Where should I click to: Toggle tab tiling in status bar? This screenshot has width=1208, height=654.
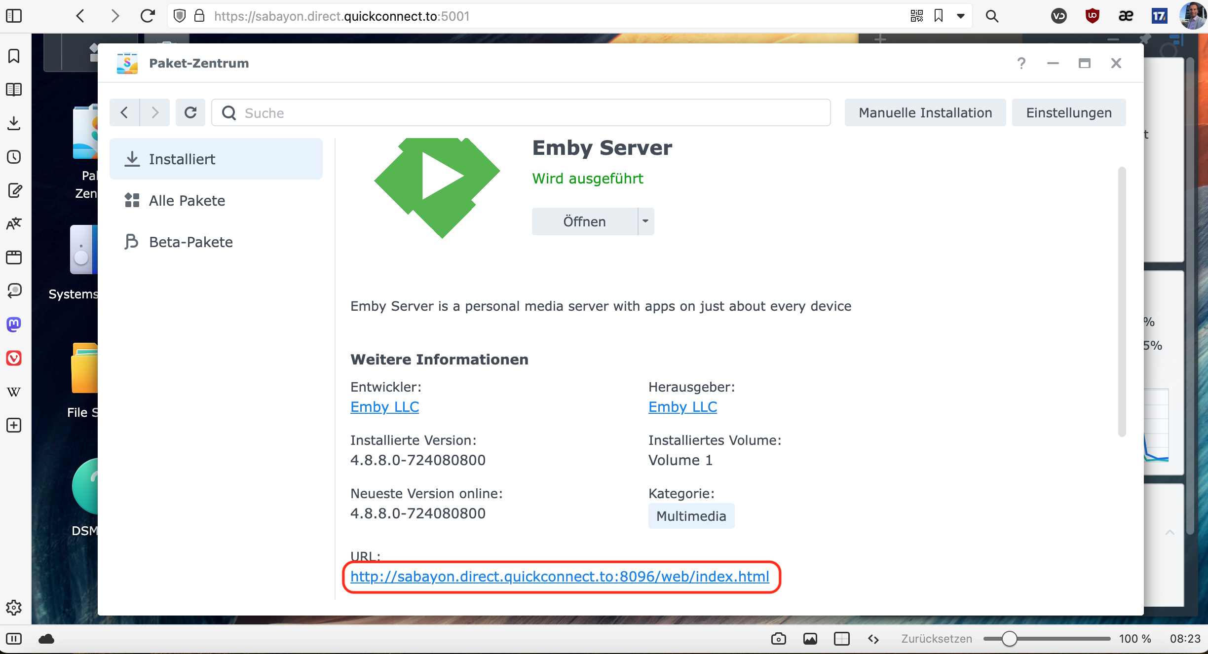(841, 639)
